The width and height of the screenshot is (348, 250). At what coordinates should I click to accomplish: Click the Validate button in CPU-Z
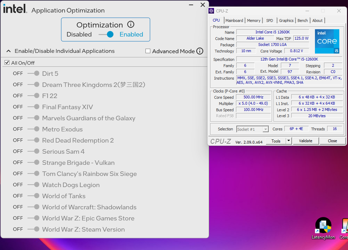(306, 140)
